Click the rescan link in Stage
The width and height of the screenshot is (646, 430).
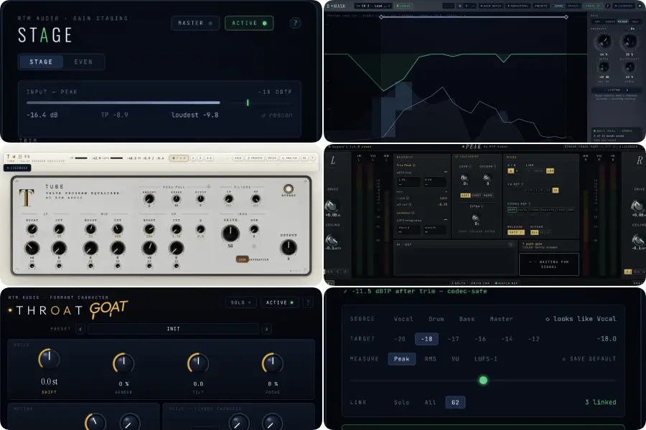[277, 115]
